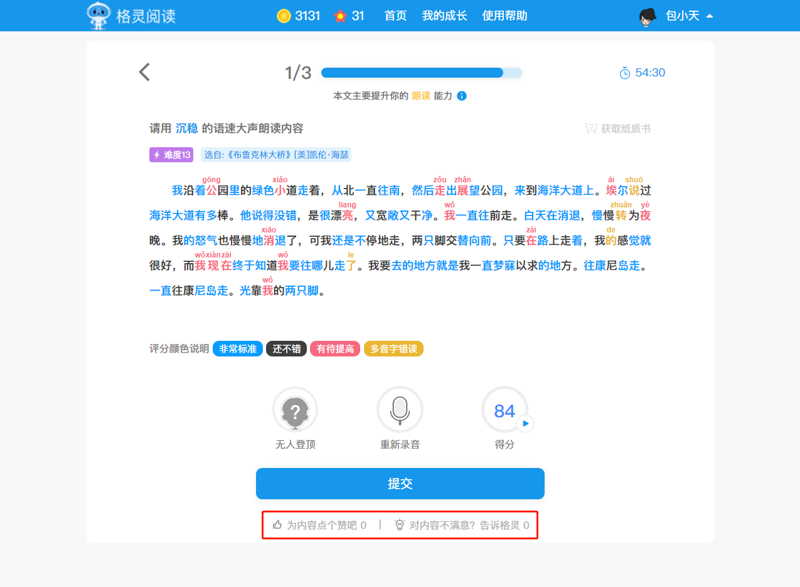Open 使用帮助 in the top bar
The height and width of the screenshot is (587, 800).
pyautogui.click(x=504, y=16)
